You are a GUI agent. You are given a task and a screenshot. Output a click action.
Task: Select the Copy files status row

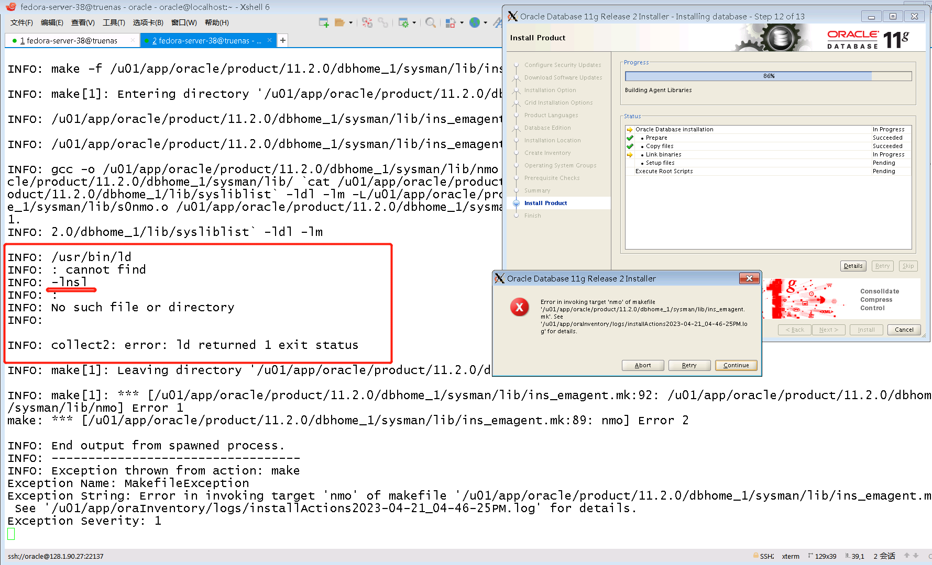[x=769, y=146]
